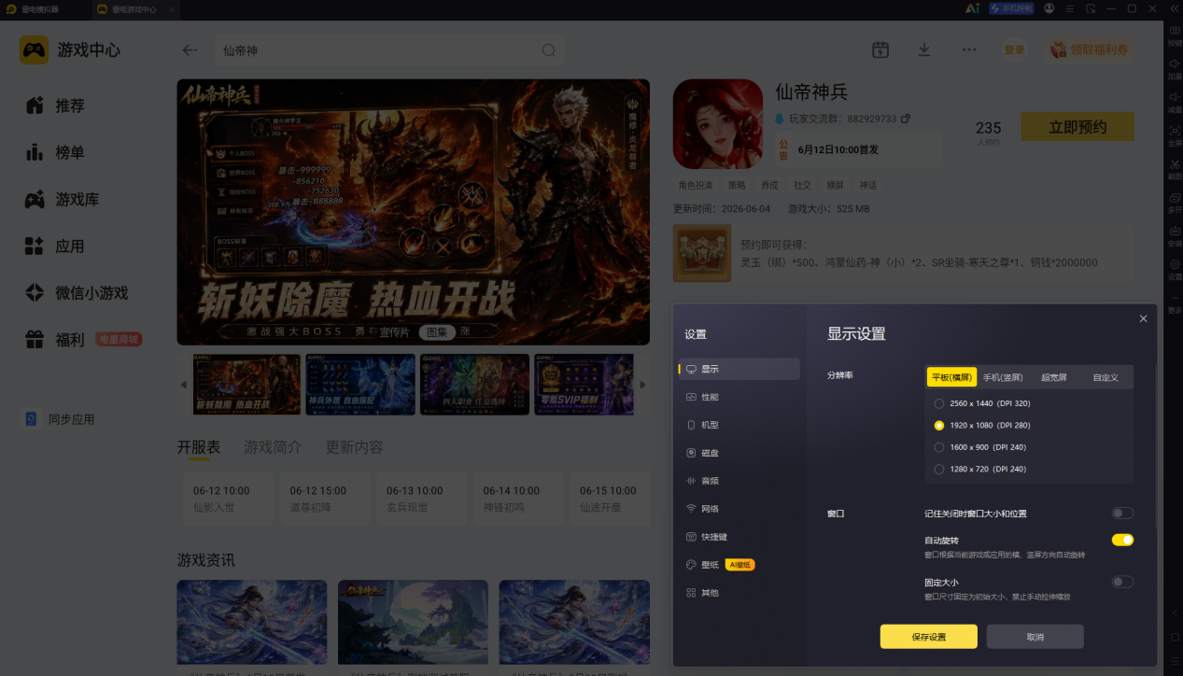
Task: Copy the player group number 882929733
Action: tap(905, 119)
